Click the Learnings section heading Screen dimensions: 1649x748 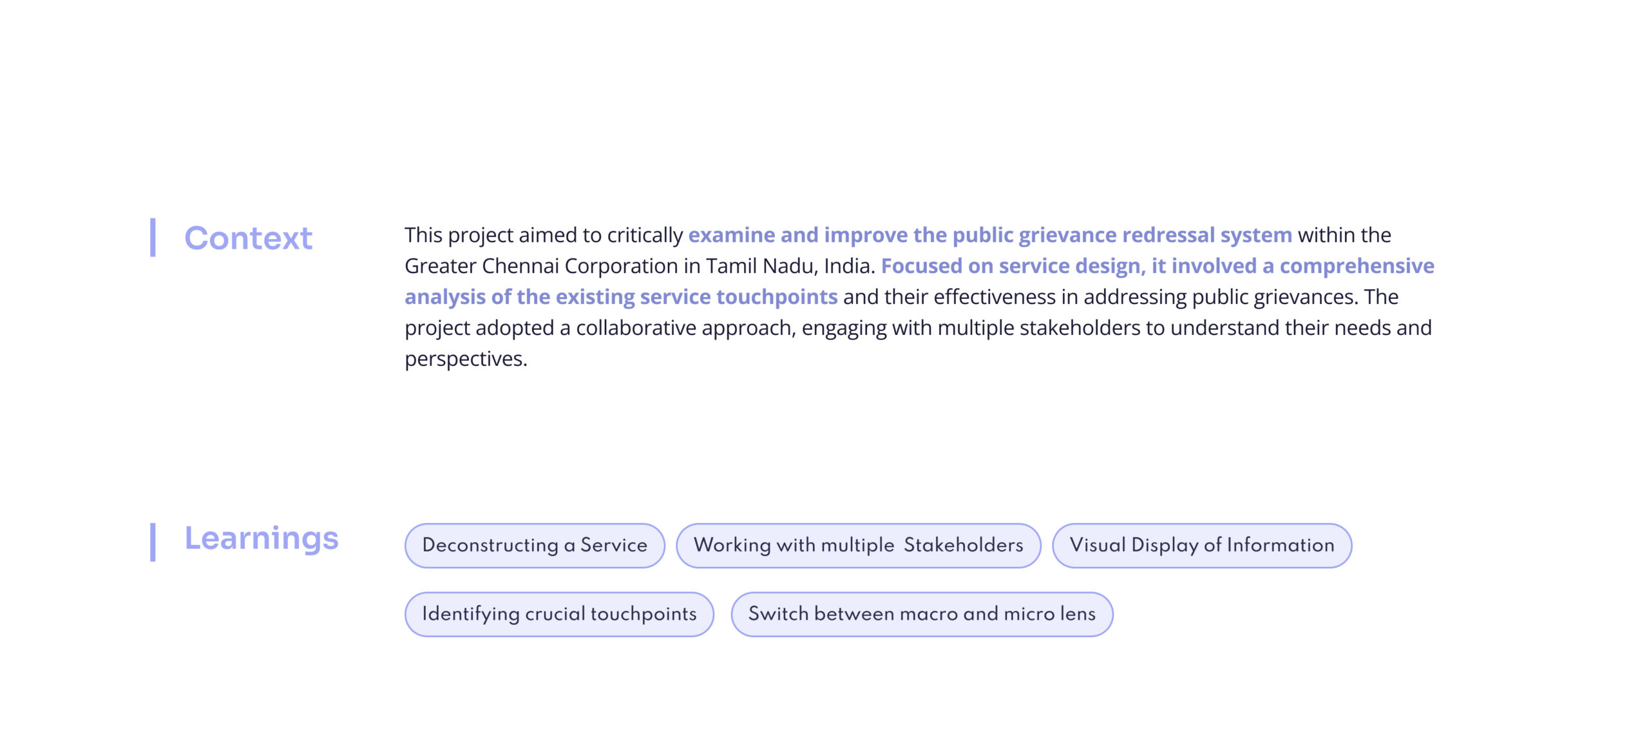[261, 539]
